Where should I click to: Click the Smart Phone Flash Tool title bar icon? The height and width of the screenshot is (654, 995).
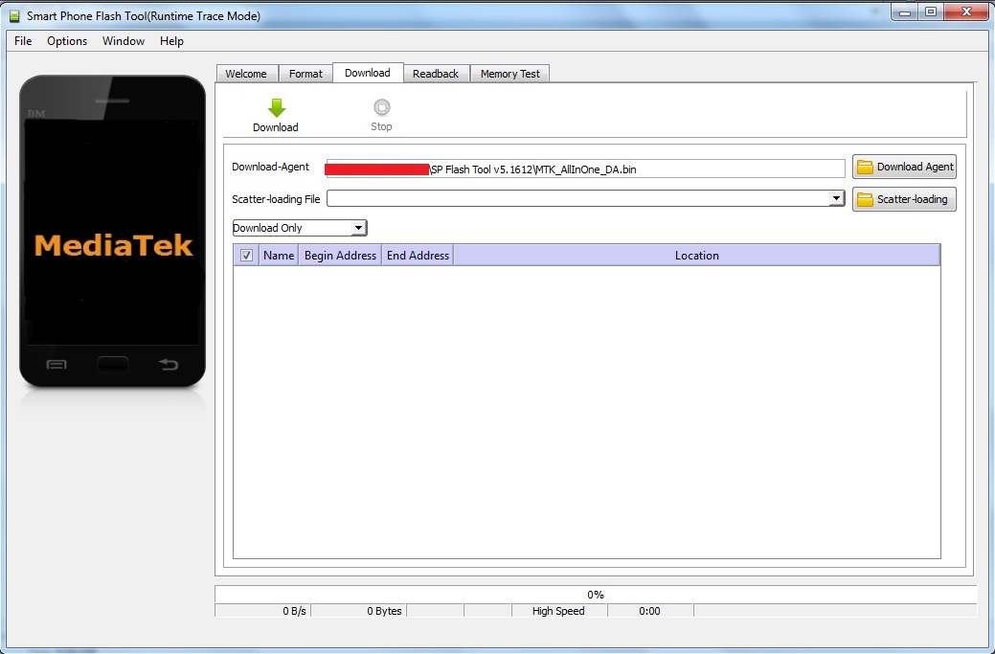pyautogui.click(x=14, y=16)
